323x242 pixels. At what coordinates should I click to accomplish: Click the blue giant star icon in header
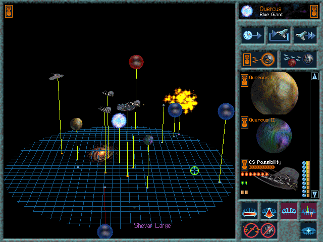coord(247,11)
